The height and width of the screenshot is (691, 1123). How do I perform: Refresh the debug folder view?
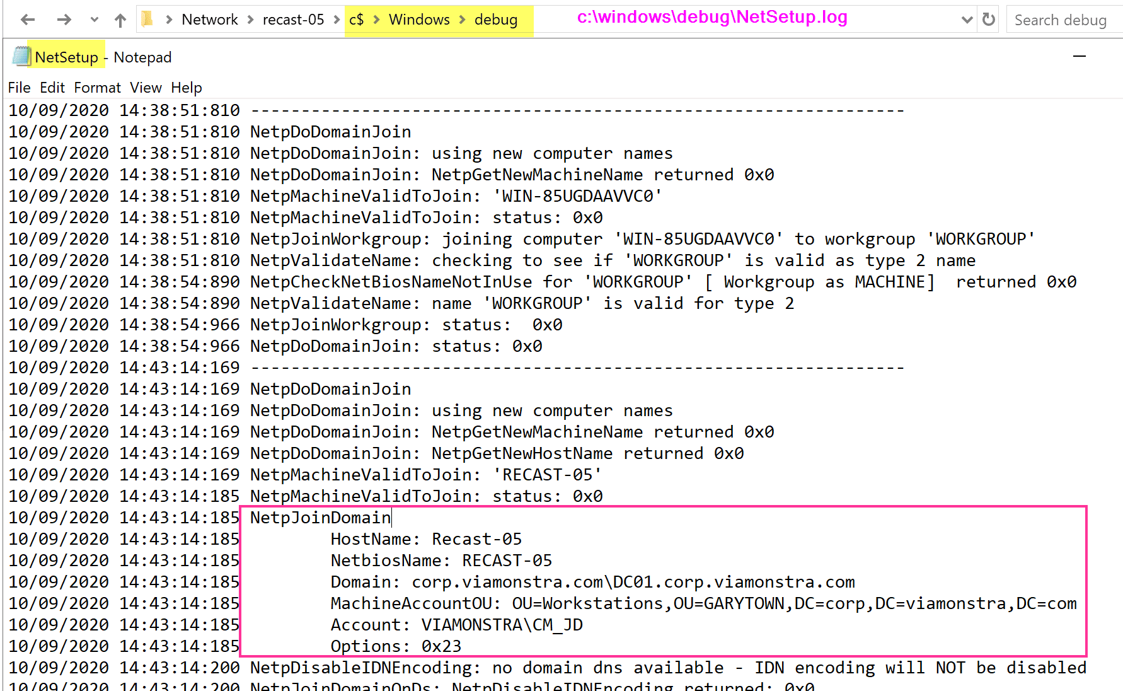click(x=989, y=20)
